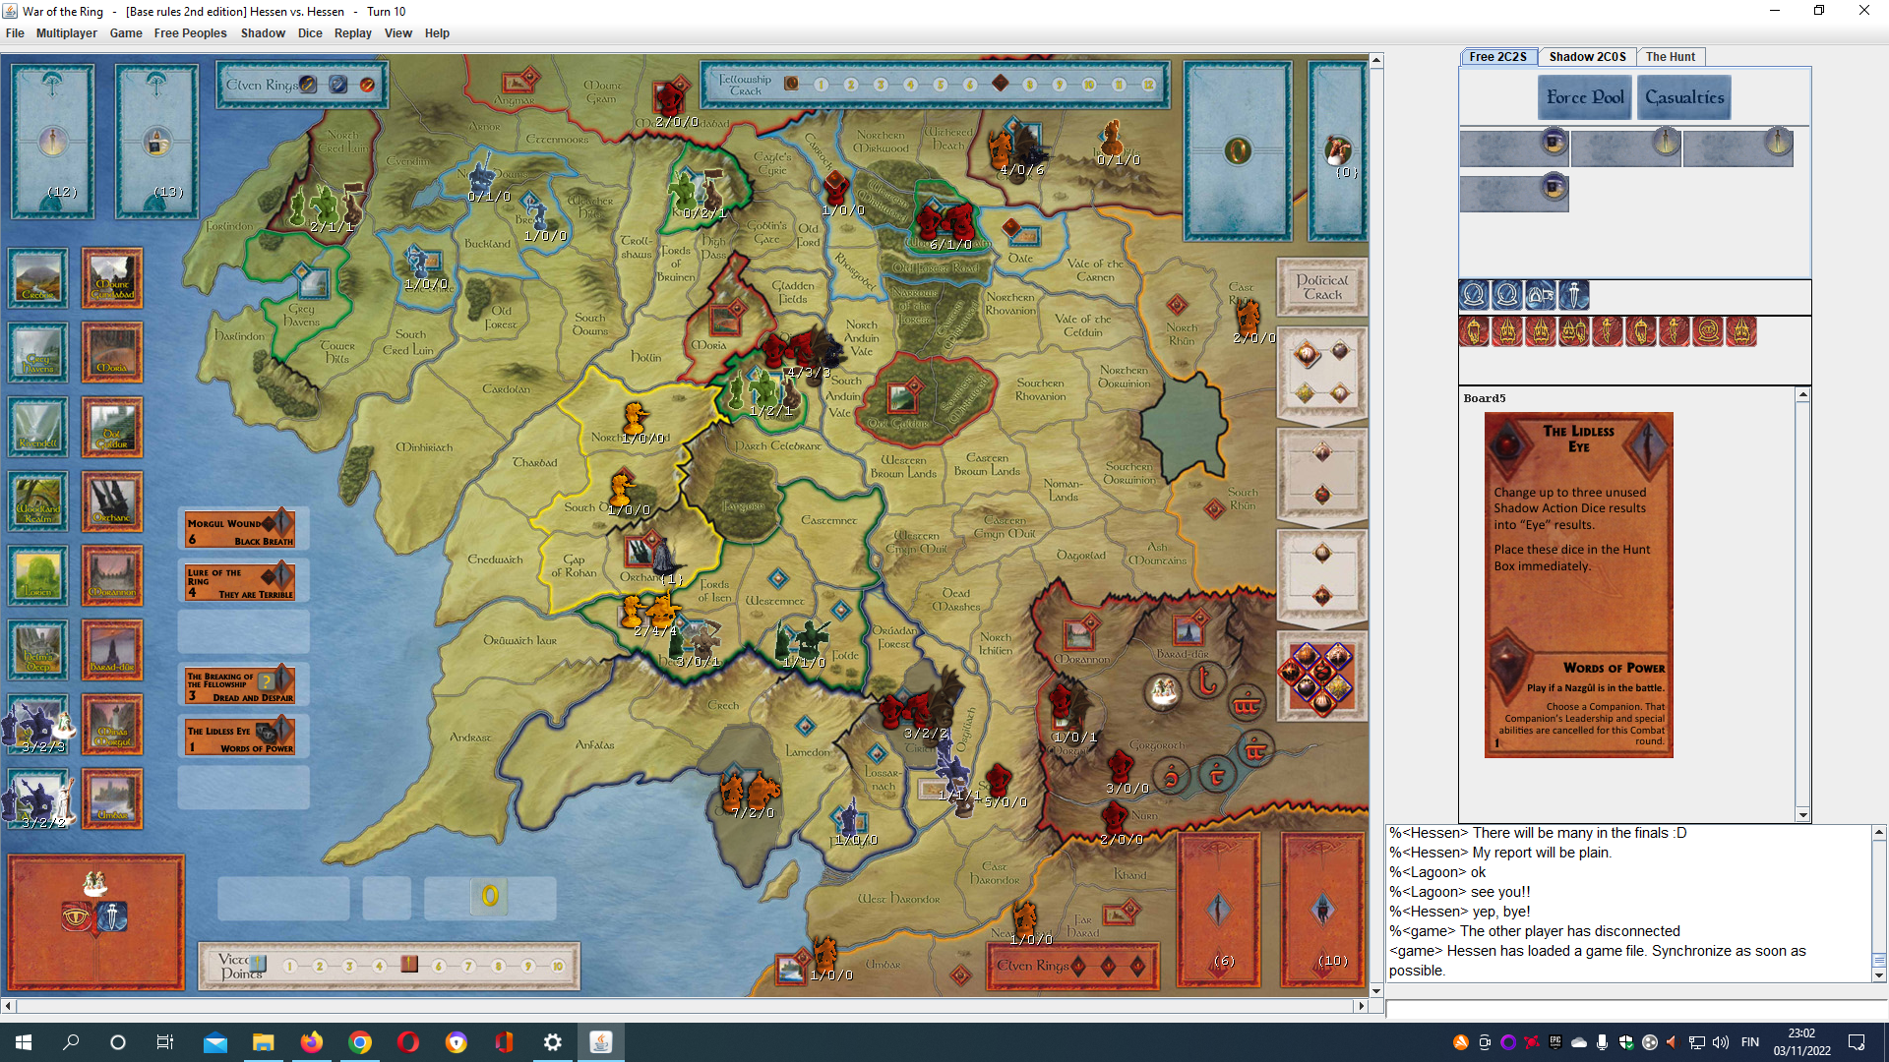Click the Political Track label
This screenshot has width=1889, height=1062.
1321,287
